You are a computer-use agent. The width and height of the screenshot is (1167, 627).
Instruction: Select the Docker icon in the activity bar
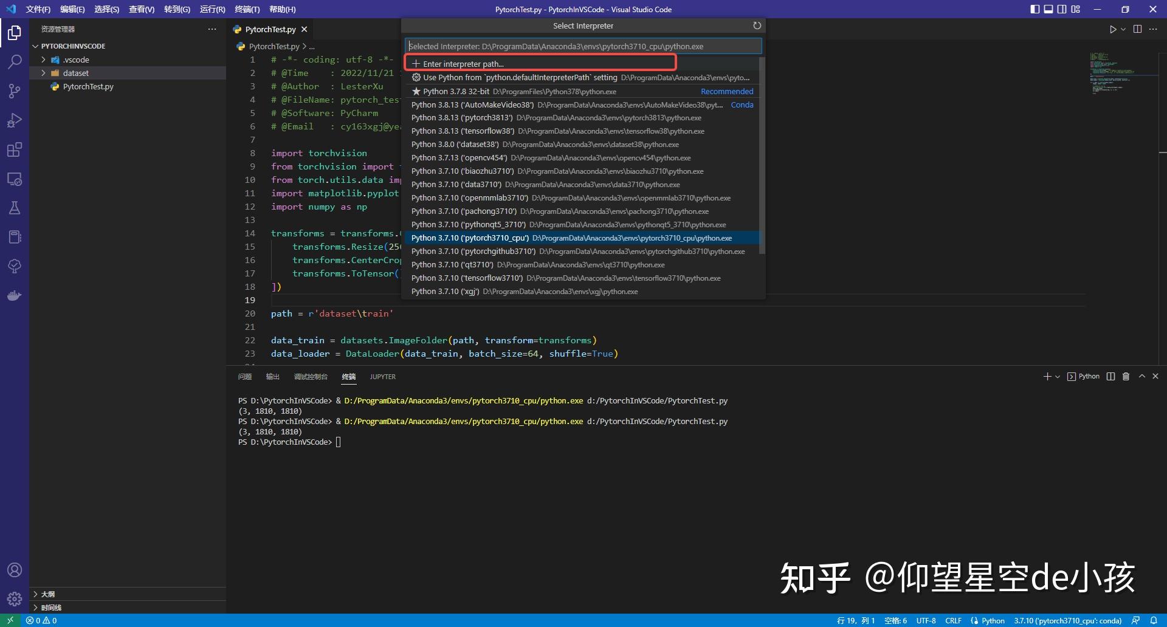click(x=15, y=296)
